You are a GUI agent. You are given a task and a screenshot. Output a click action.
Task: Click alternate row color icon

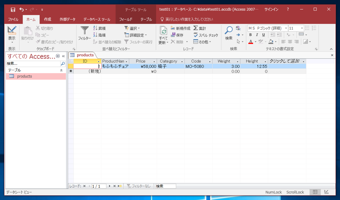(x=306, y=41)
